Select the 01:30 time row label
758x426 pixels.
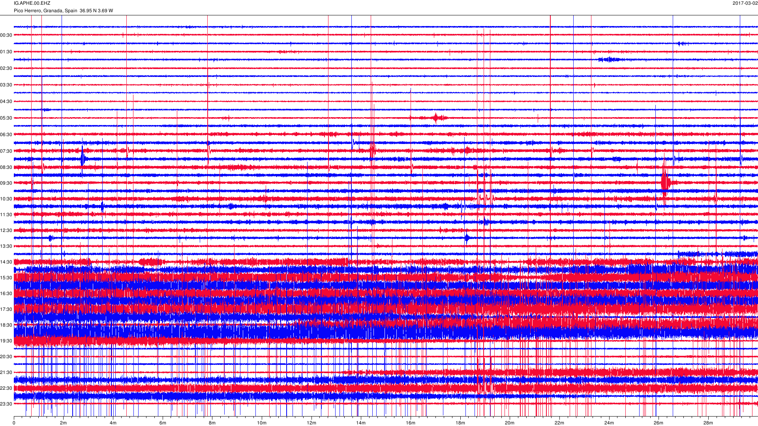(x=6, y=52)
